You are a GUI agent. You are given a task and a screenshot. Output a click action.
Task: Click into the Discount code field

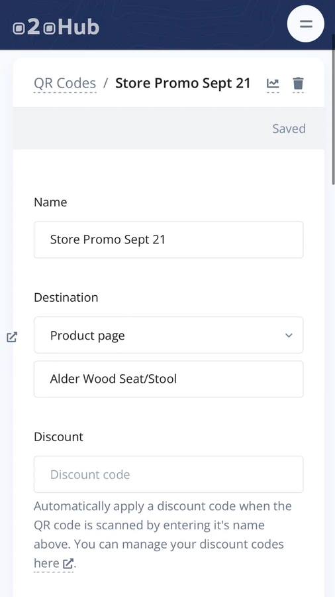(x=169, y=474)
